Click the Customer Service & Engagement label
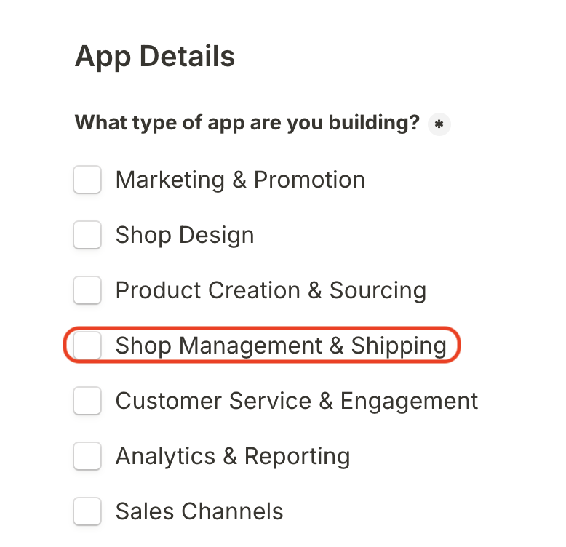Screen dimensions: 566x547 [297, 401]
